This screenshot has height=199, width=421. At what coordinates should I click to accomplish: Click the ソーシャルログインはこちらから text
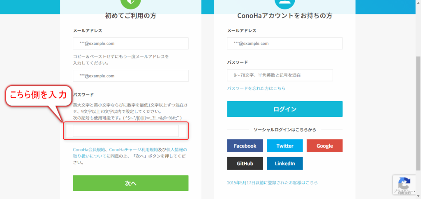[285, 130]
